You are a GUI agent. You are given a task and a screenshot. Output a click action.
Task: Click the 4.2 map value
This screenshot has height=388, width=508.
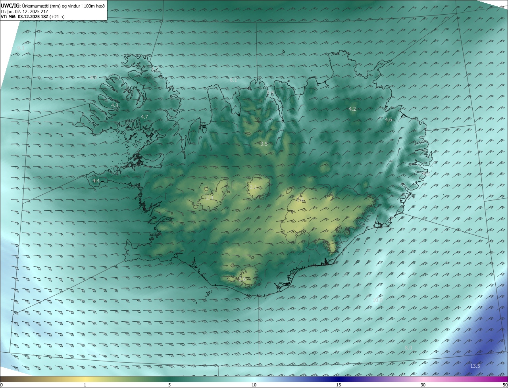click(352, 109)
